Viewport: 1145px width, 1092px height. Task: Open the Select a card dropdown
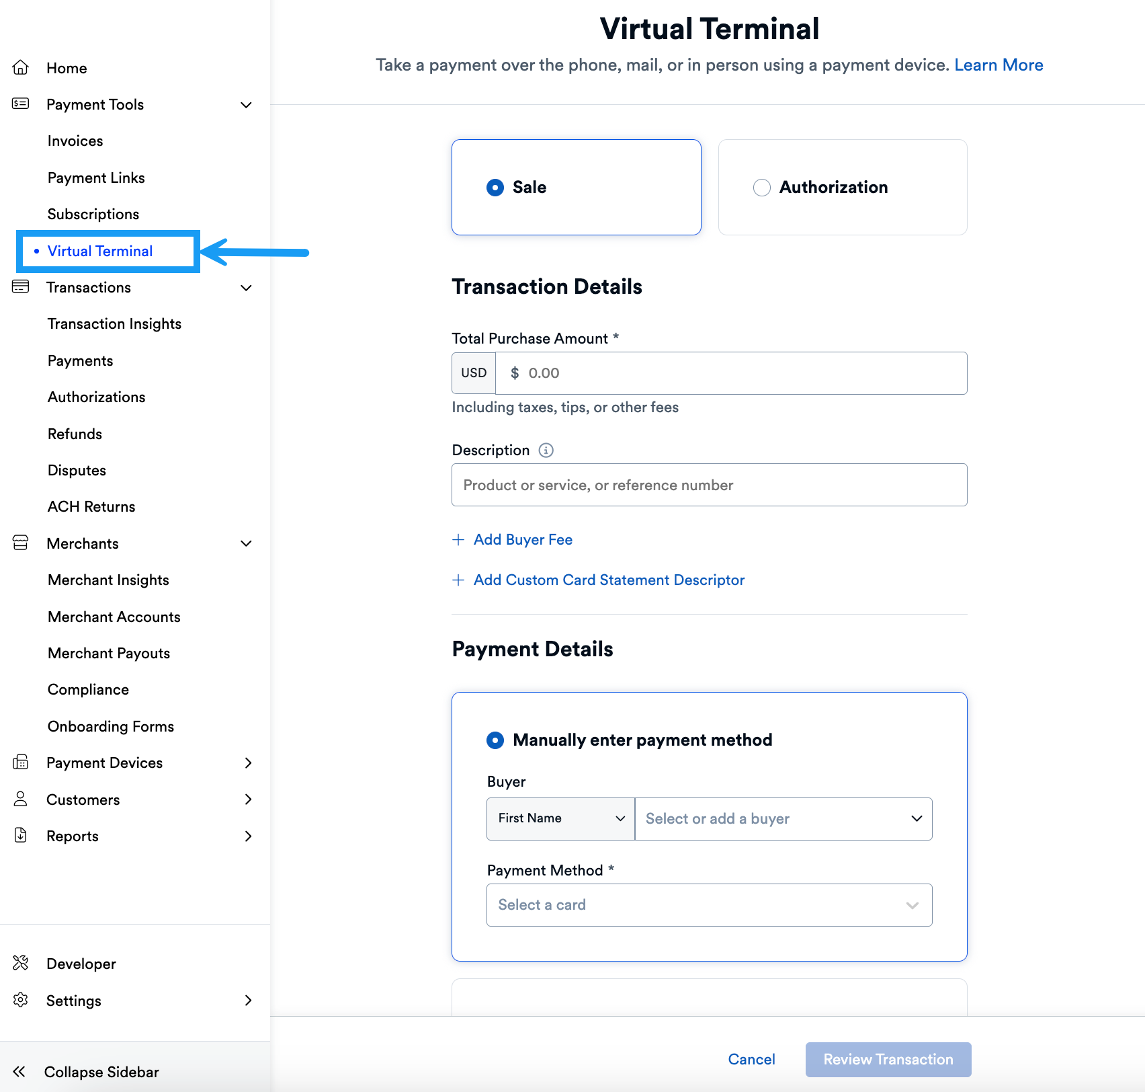(x=709, y=904)
